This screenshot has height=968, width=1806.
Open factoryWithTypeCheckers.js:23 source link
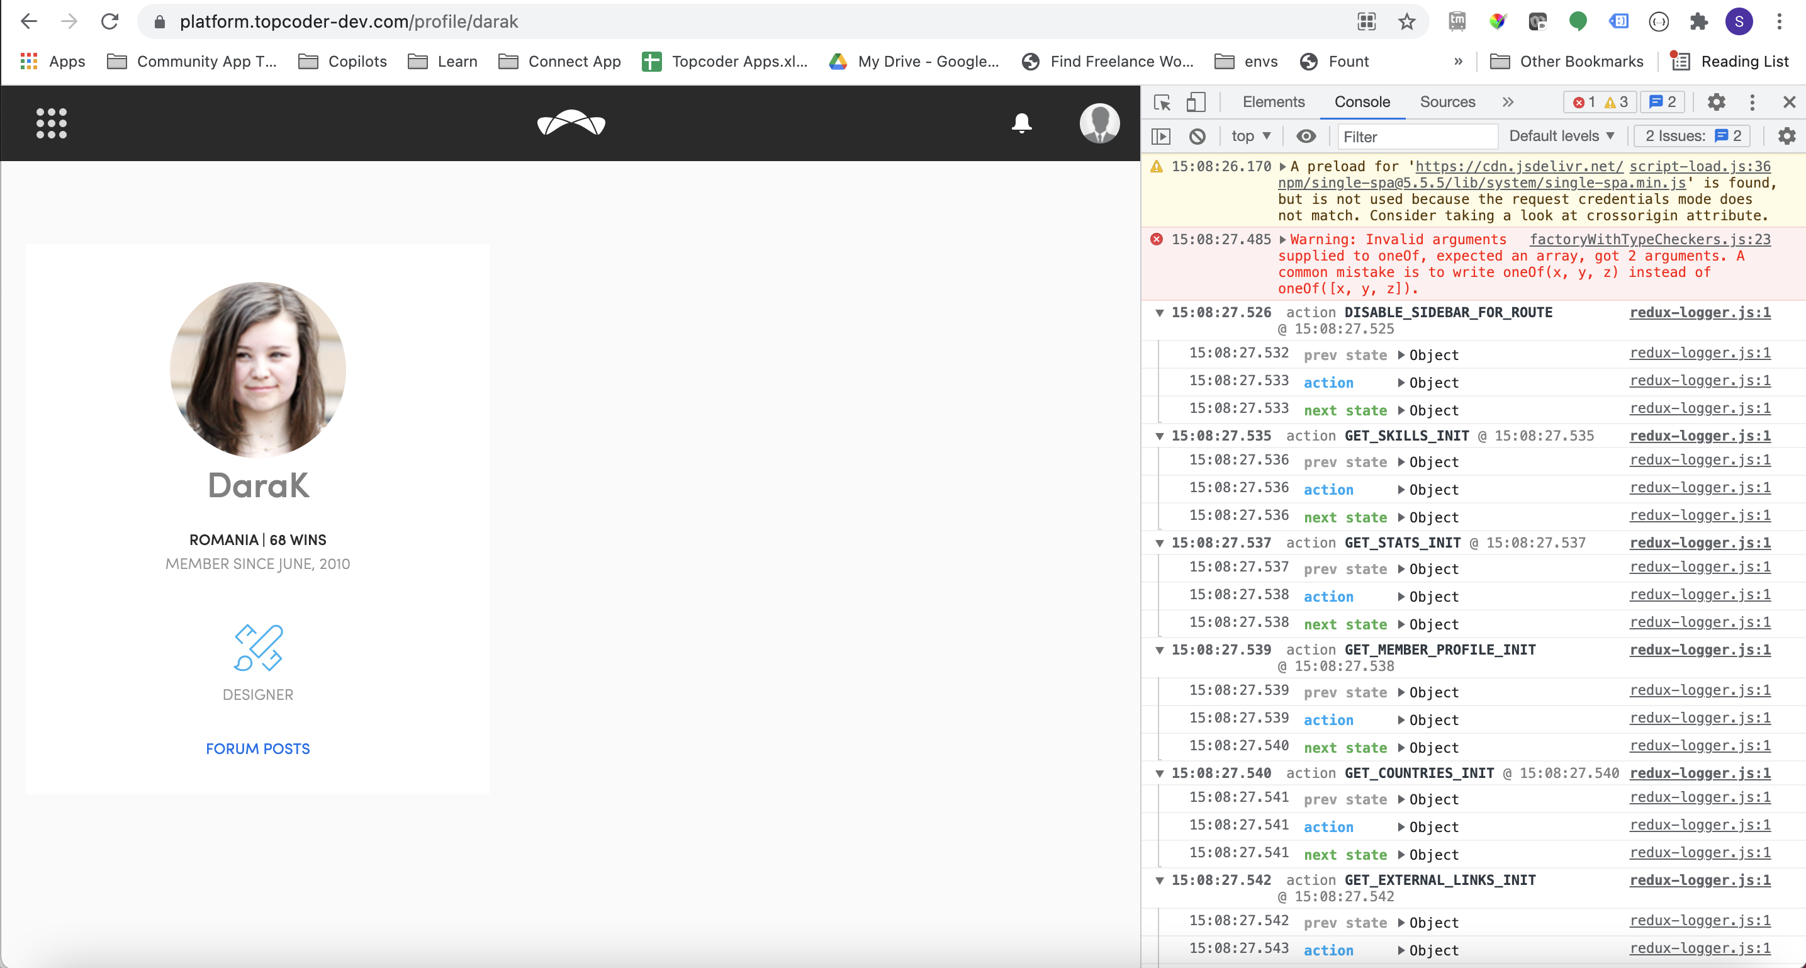tap(1649, 239)
